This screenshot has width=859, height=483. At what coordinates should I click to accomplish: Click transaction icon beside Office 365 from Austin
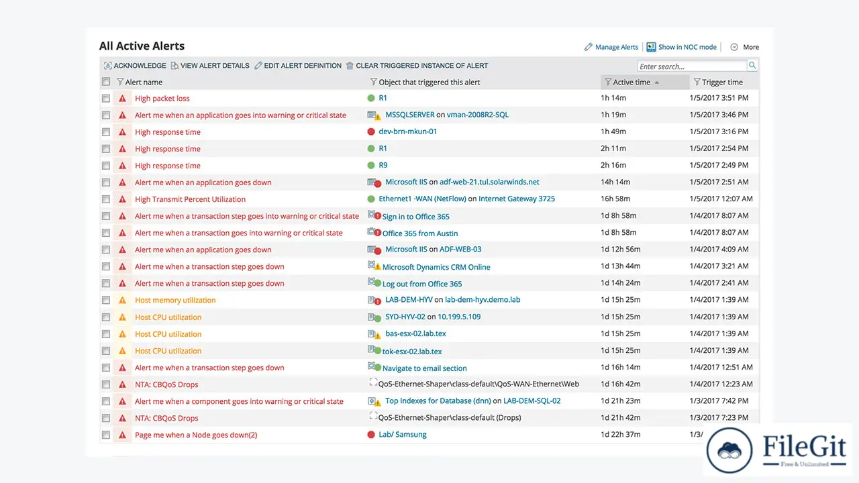[x=374, y=232]
